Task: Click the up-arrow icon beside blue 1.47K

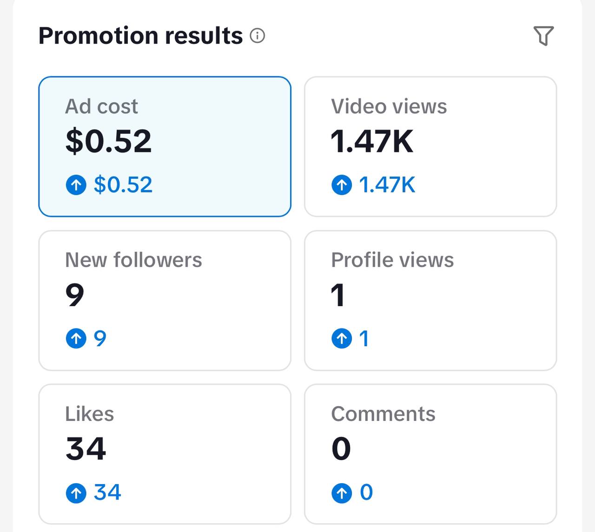Action: pyautogui.click(x=342, y=185)
